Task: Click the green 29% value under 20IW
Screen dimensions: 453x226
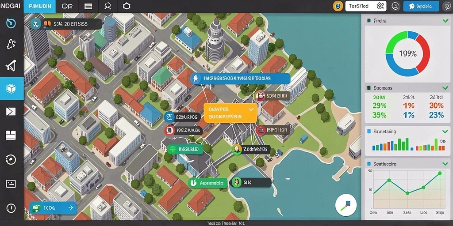Action: tap(379, 105)
